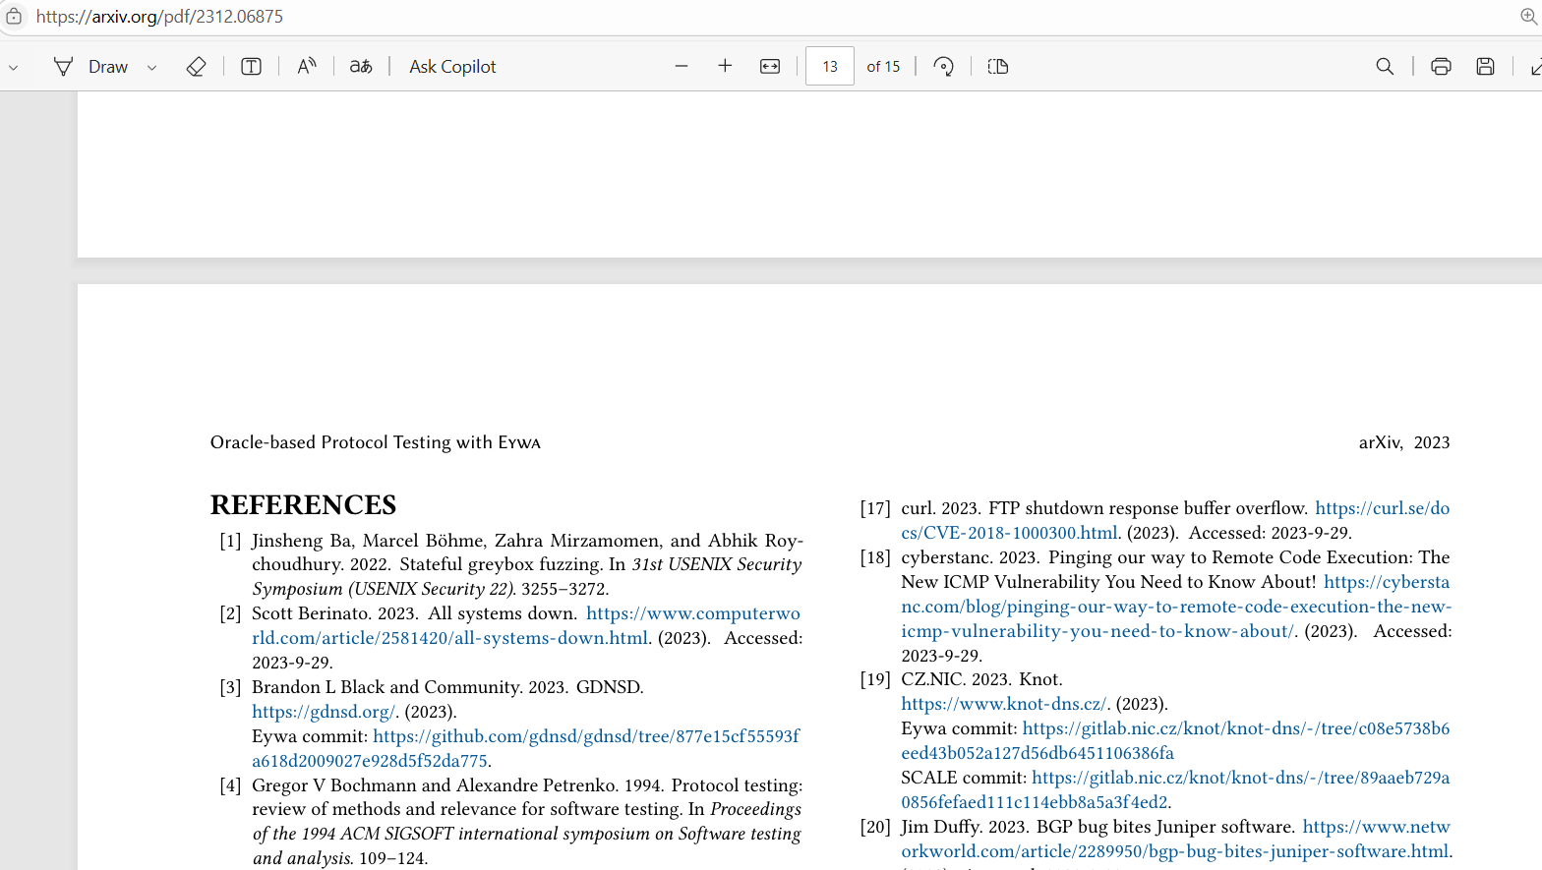Viewport: 1542px width, 870px height.
Task: Click 'Jim Duffy. 2023' reference text
Action: click(x=964, y=827)
